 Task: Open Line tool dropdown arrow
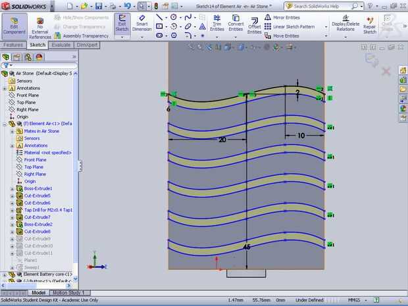tap(166, 18)
